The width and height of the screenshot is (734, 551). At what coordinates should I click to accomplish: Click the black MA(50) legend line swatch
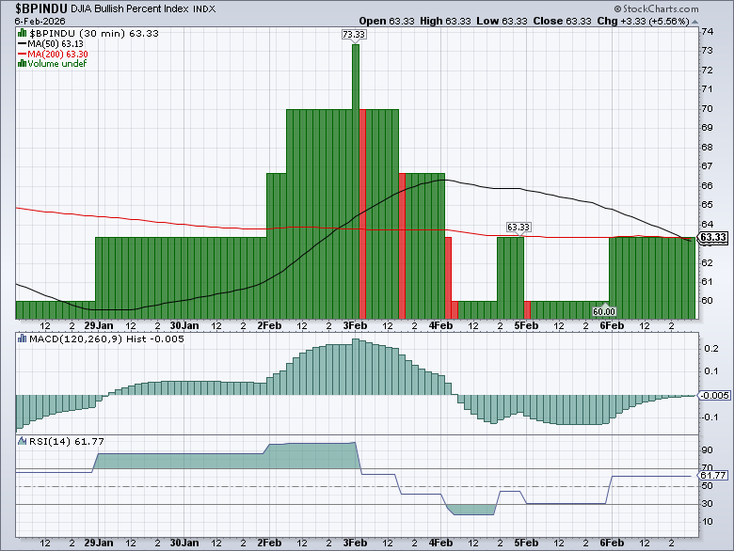pyautogui.click(x=23, y=44)
